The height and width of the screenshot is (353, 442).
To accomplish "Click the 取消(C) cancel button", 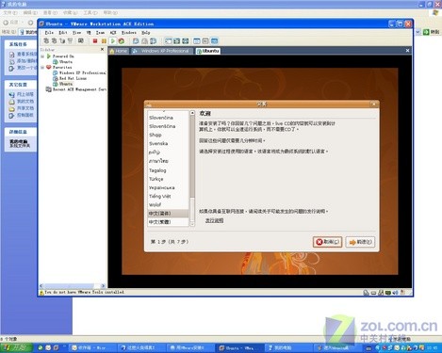I will [327, 242].
